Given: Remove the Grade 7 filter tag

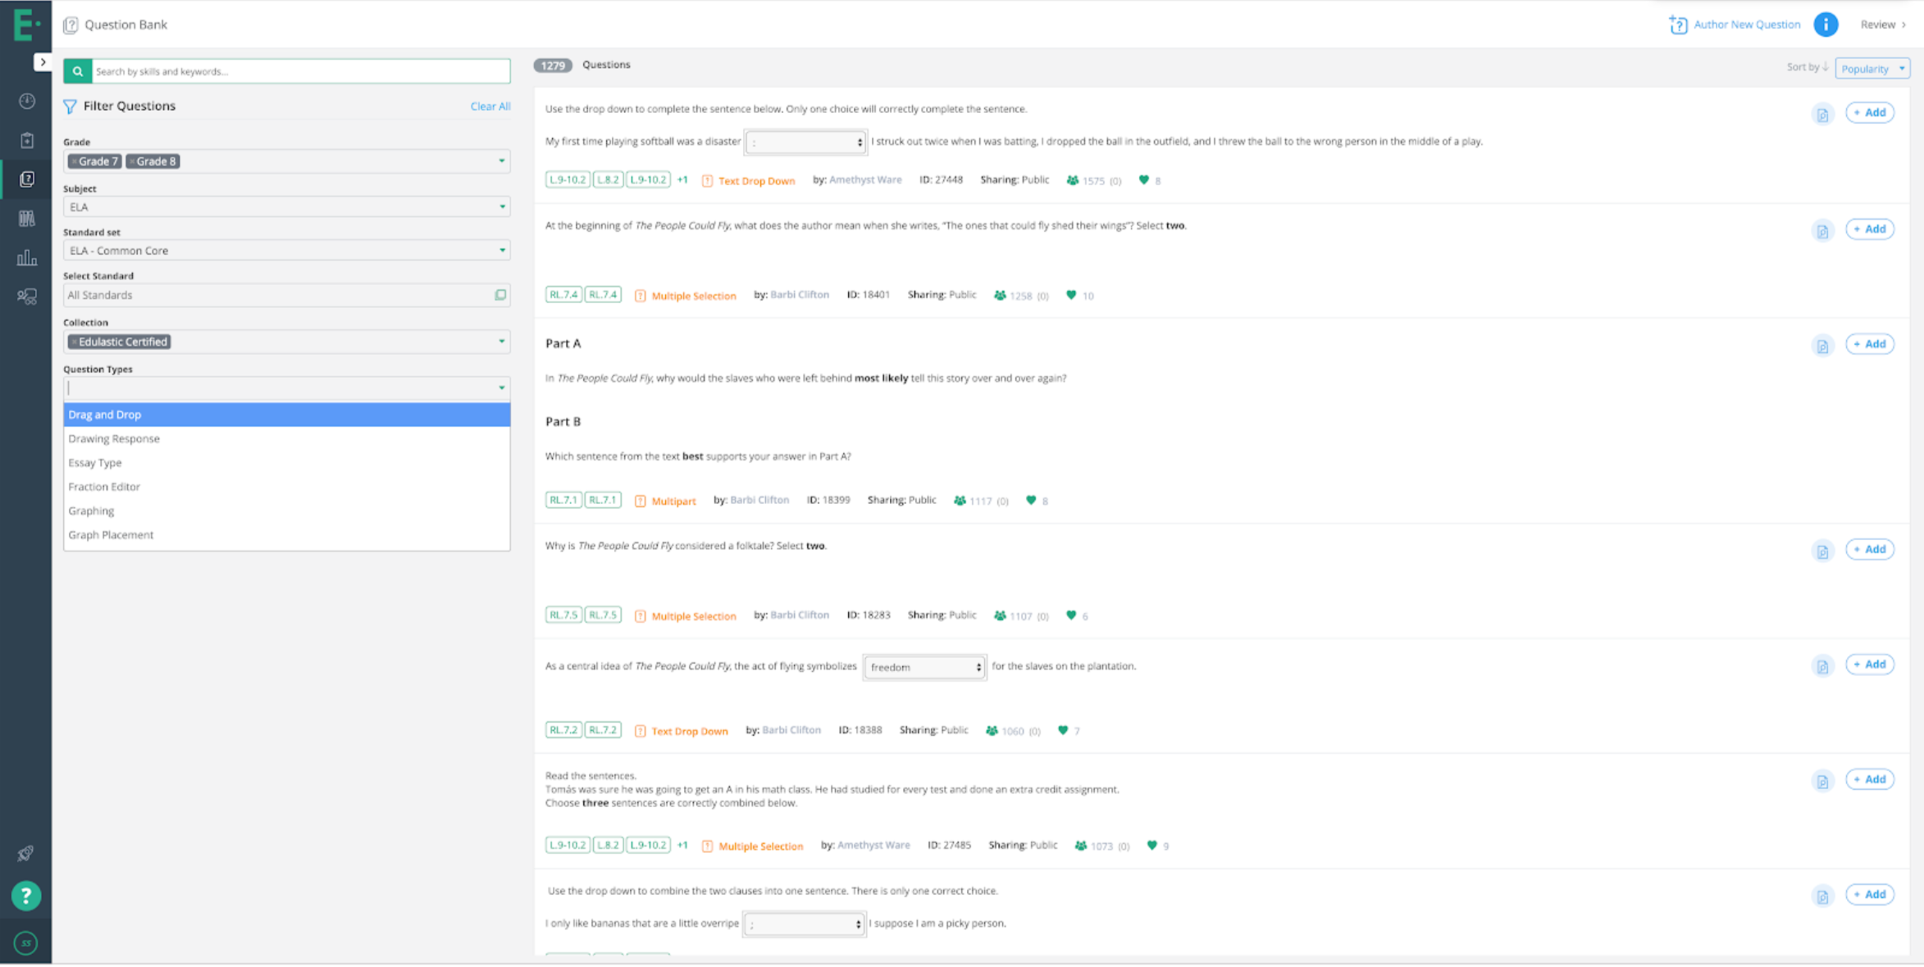Looking at the screenshot, I should [x=74, y=161].
